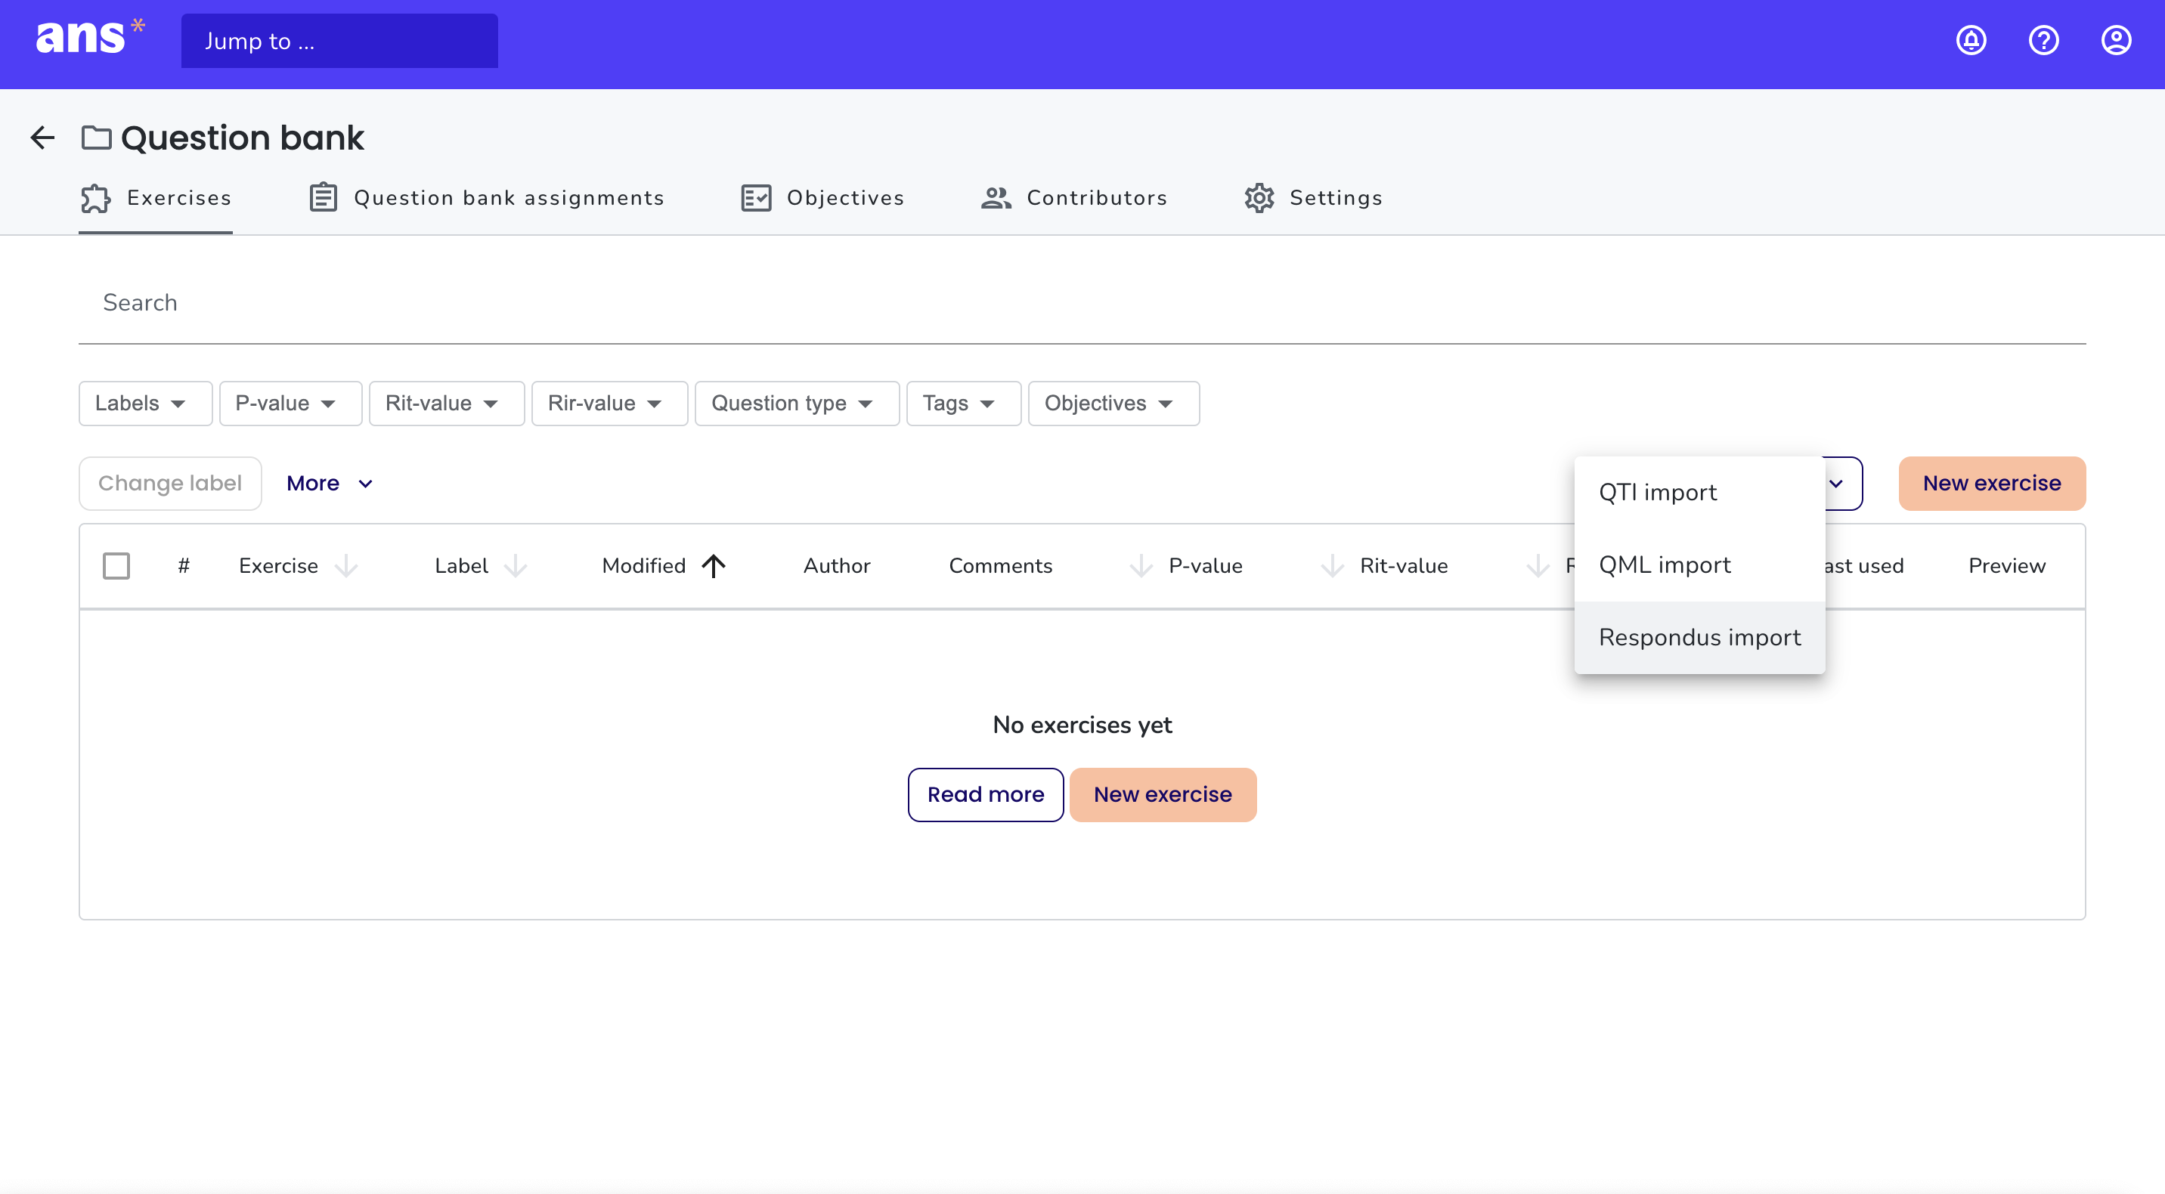Open the Settings tab
The image size is (2165, 1194).
click(1313, 198)
